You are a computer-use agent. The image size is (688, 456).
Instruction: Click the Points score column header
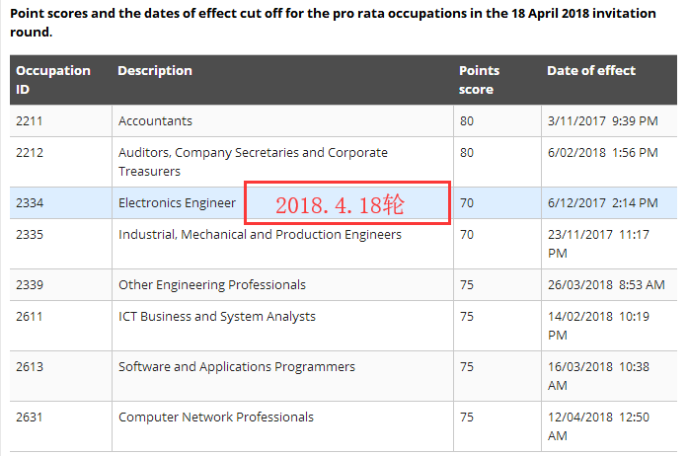click(x=480, y=79)
